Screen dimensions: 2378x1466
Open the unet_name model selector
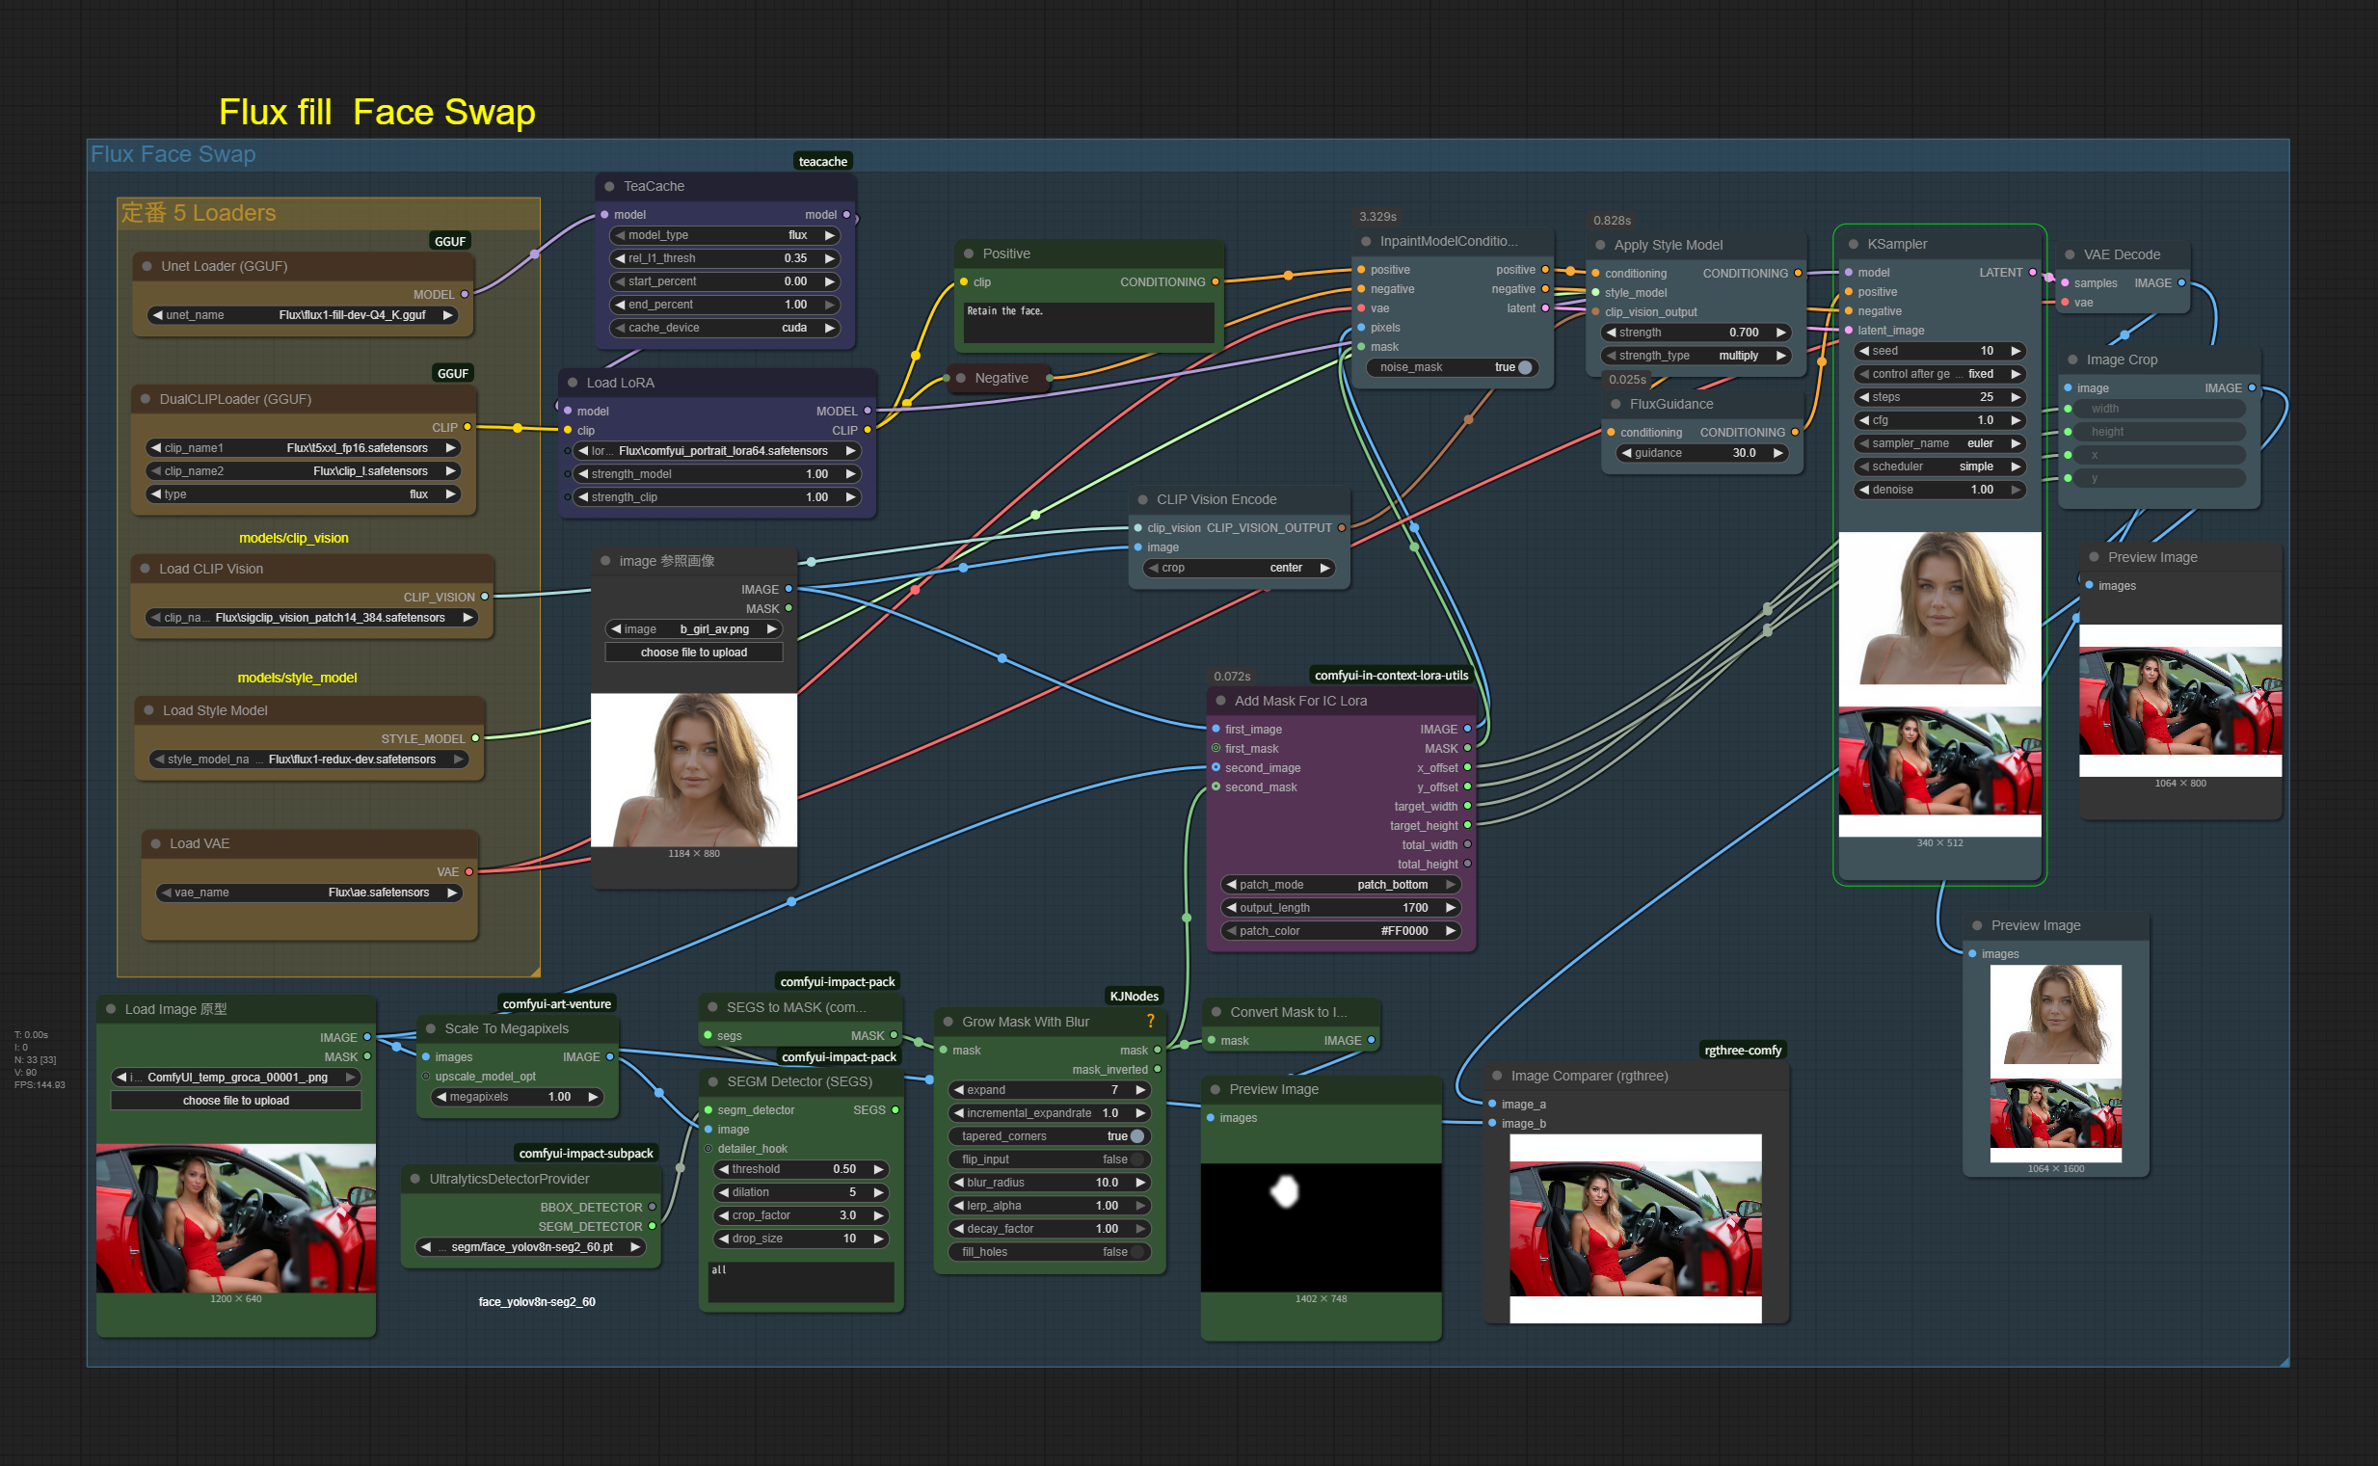303,315
